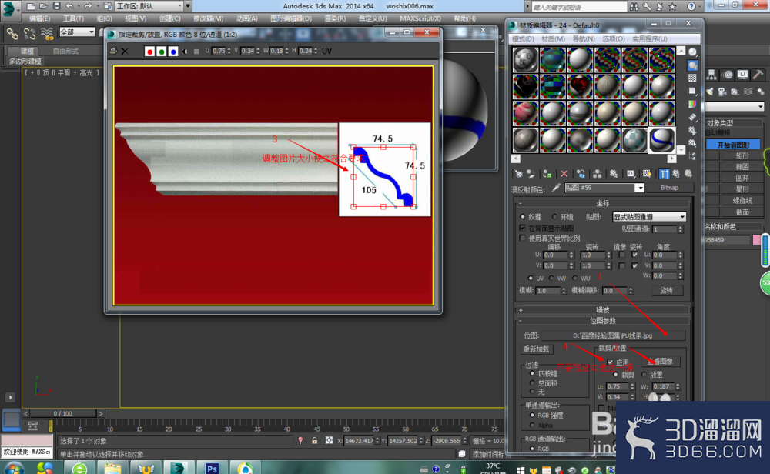This screenshot has height=474, width=770.
Task: Click the Make Material Copy icon
Action: click(581, 174)
